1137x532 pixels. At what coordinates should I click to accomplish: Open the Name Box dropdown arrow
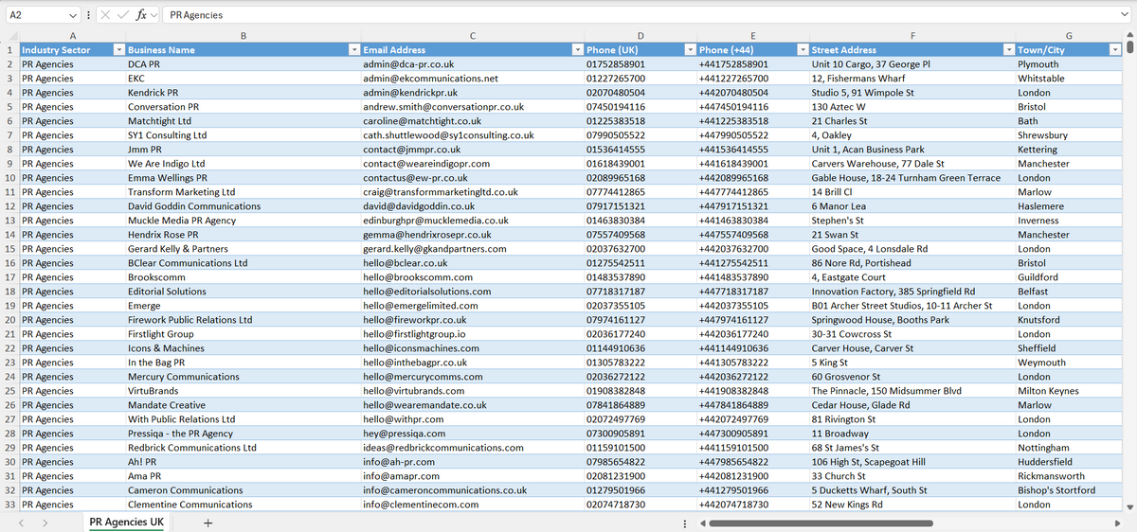pos(74,16)
